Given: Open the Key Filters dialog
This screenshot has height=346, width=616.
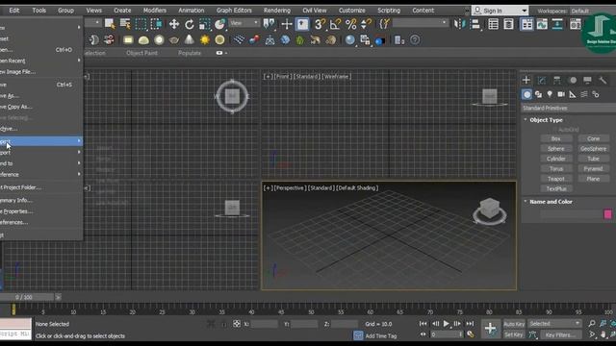Looking at the screenshot, I should coord(560,335).
